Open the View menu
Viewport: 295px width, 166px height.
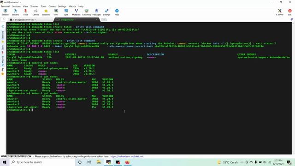(x=25, y=6)
